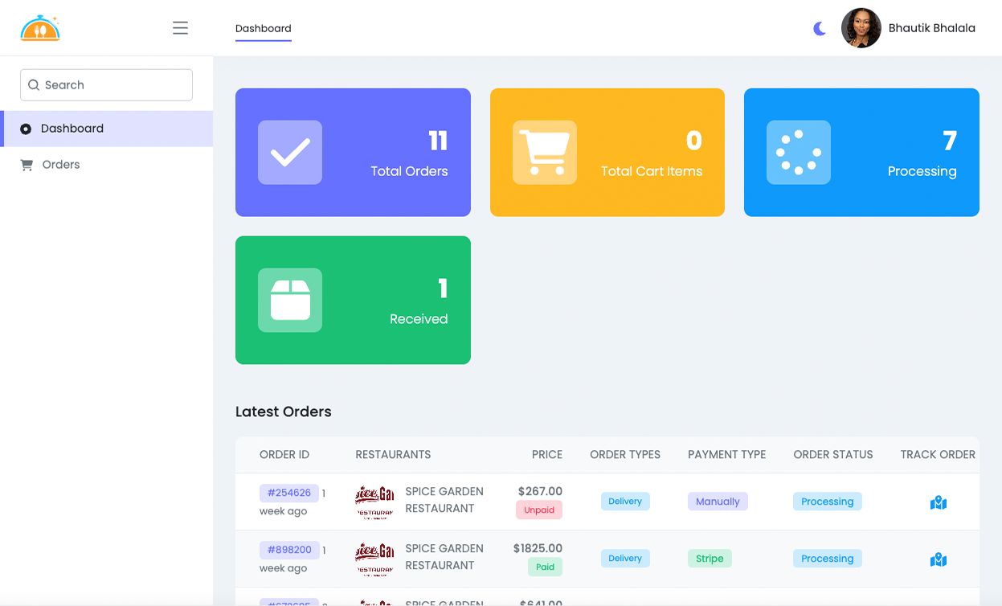The height and width of the screenshot is (606, 1002).
Task: Track order #254626 with map icon
Action: (939, 502)
